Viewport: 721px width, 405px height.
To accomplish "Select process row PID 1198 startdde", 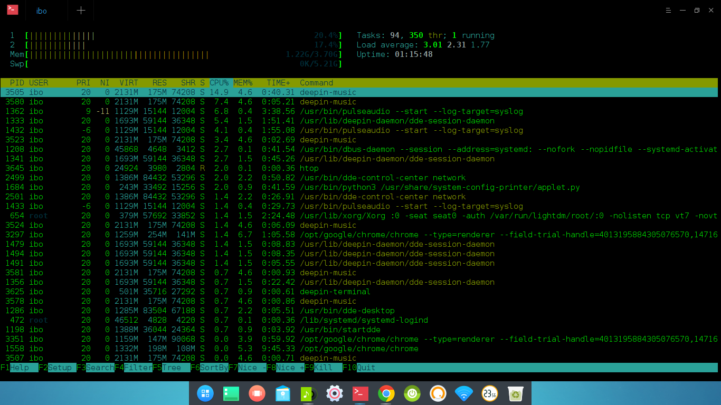I will coord(359,330).
